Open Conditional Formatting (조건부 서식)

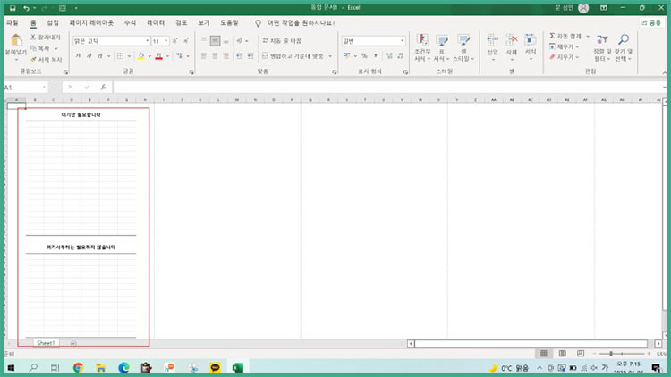[422, 47]
